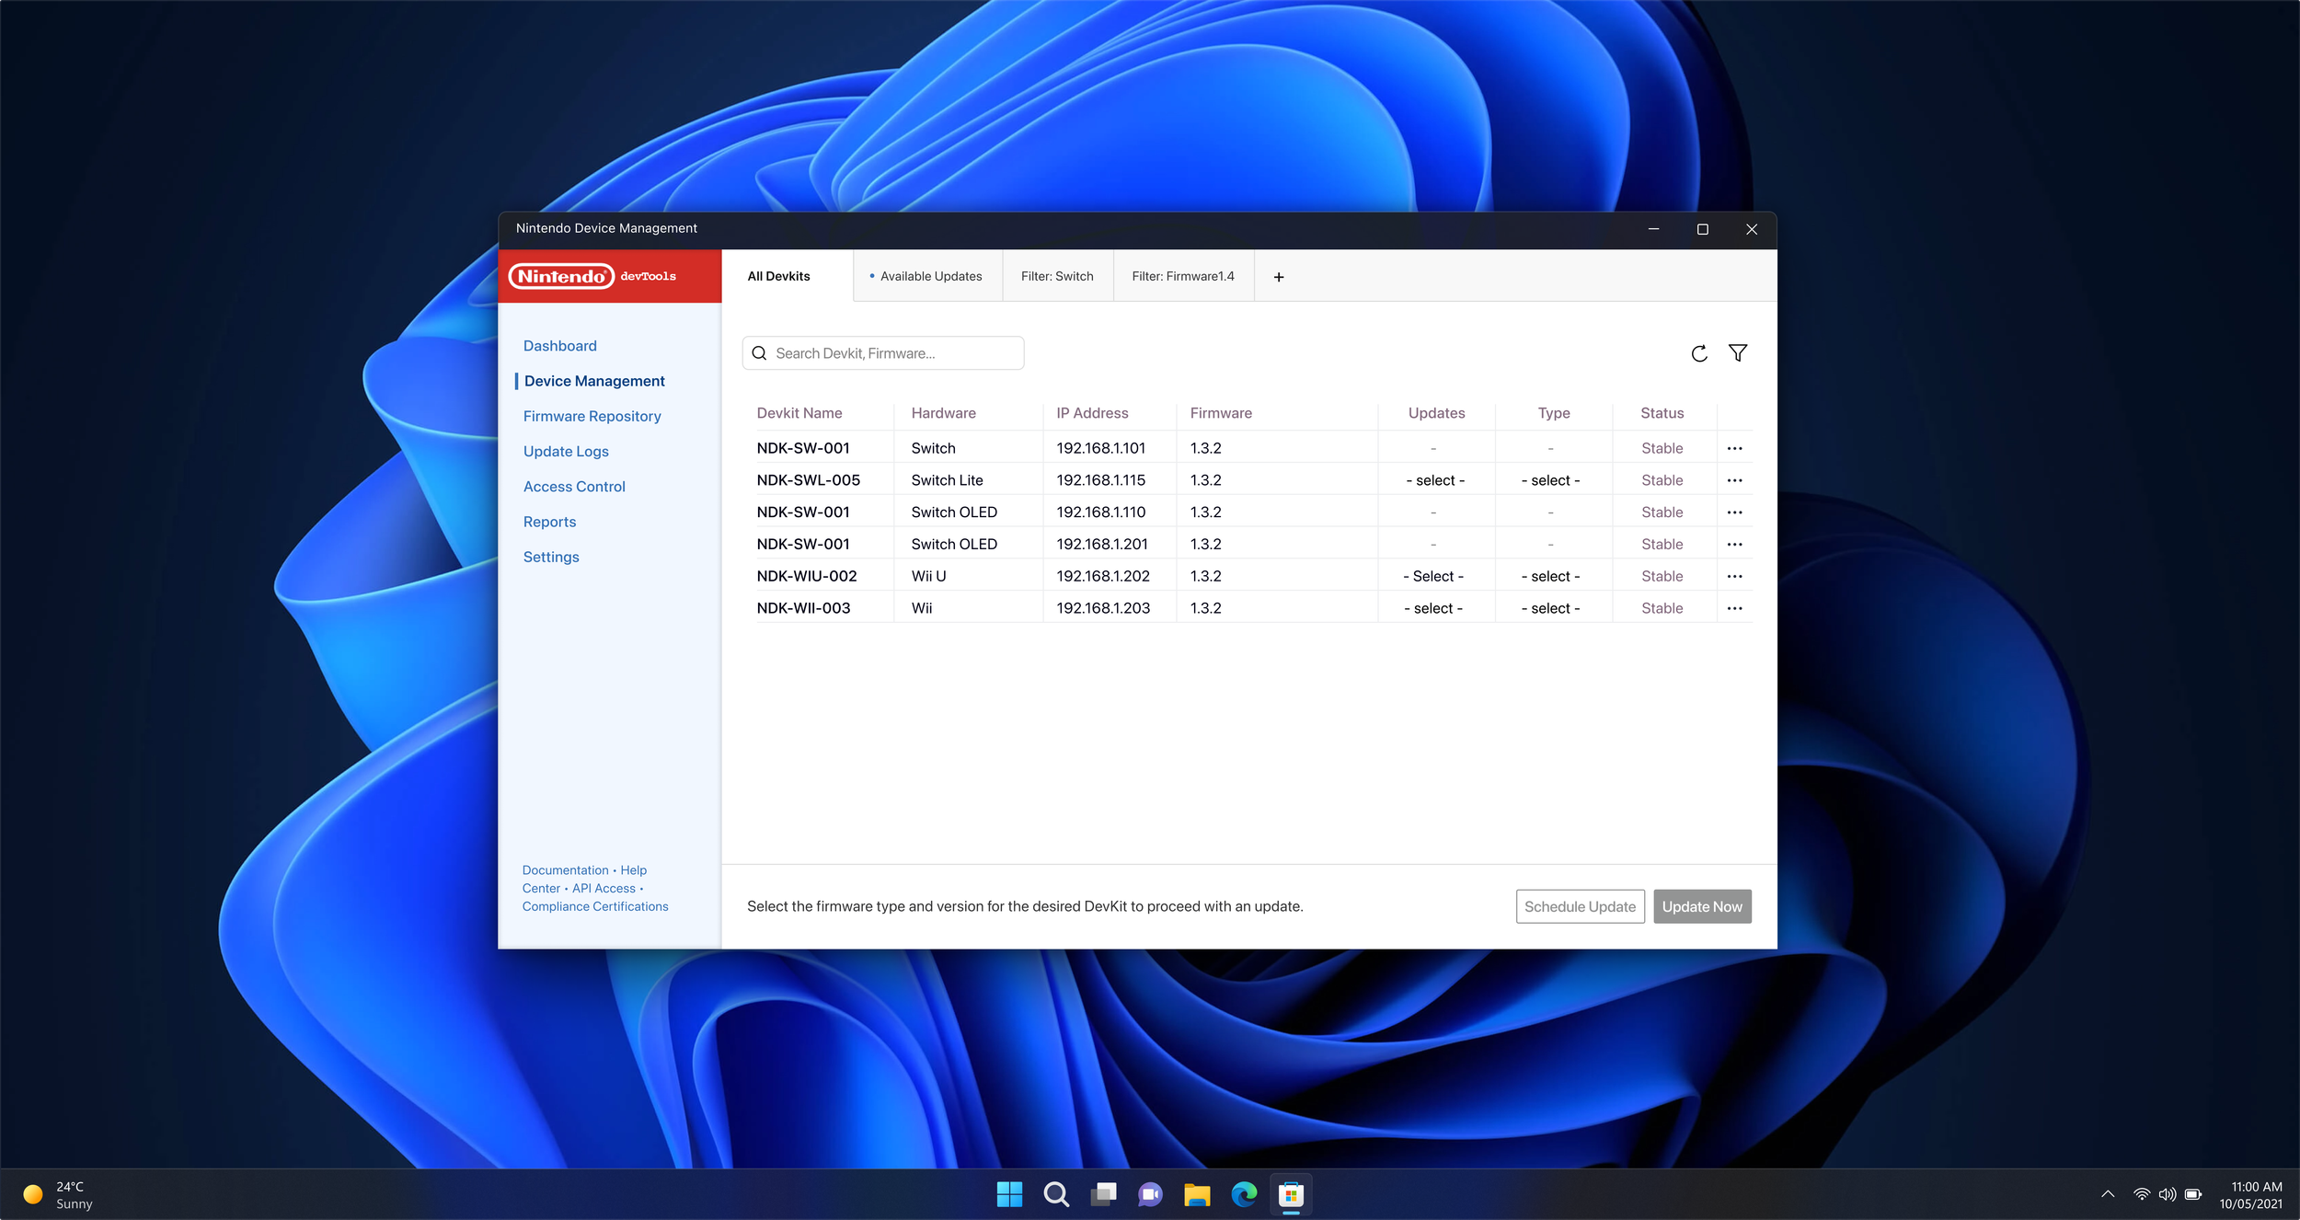Open more options for 192.168.1.110 row
2300x1220 pixels.
pyautogui.click(x=1734, y=512)
